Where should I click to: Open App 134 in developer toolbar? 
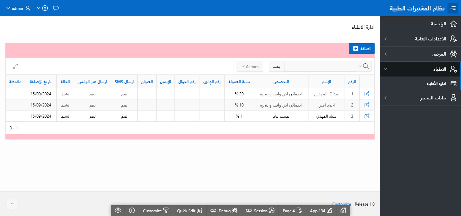[x=321, y=211]
